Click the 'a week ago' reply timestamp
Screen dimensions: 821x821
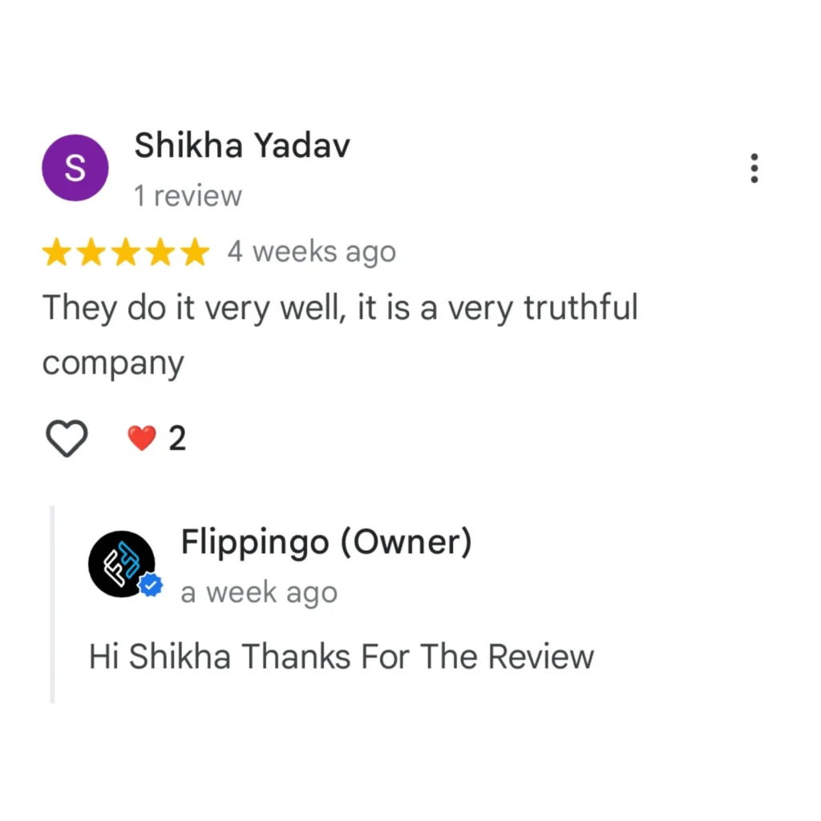[259, 592]
